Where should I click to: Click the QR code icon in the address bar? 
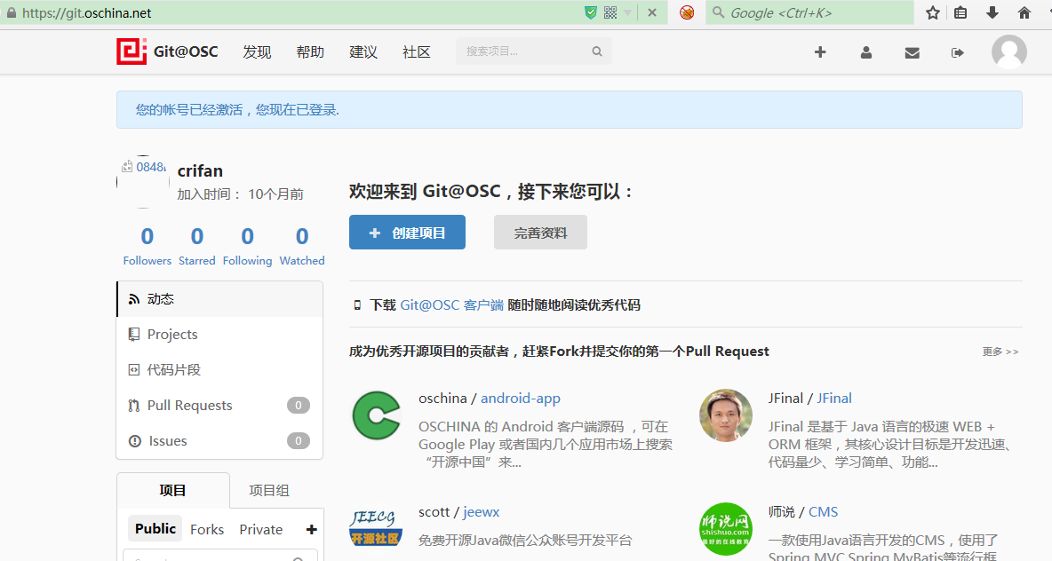(610, 12)
